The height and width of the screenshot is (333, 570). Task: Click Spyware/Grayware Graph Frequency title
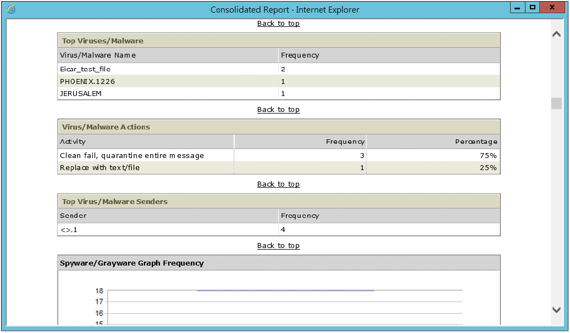click(x=131, y=263)
